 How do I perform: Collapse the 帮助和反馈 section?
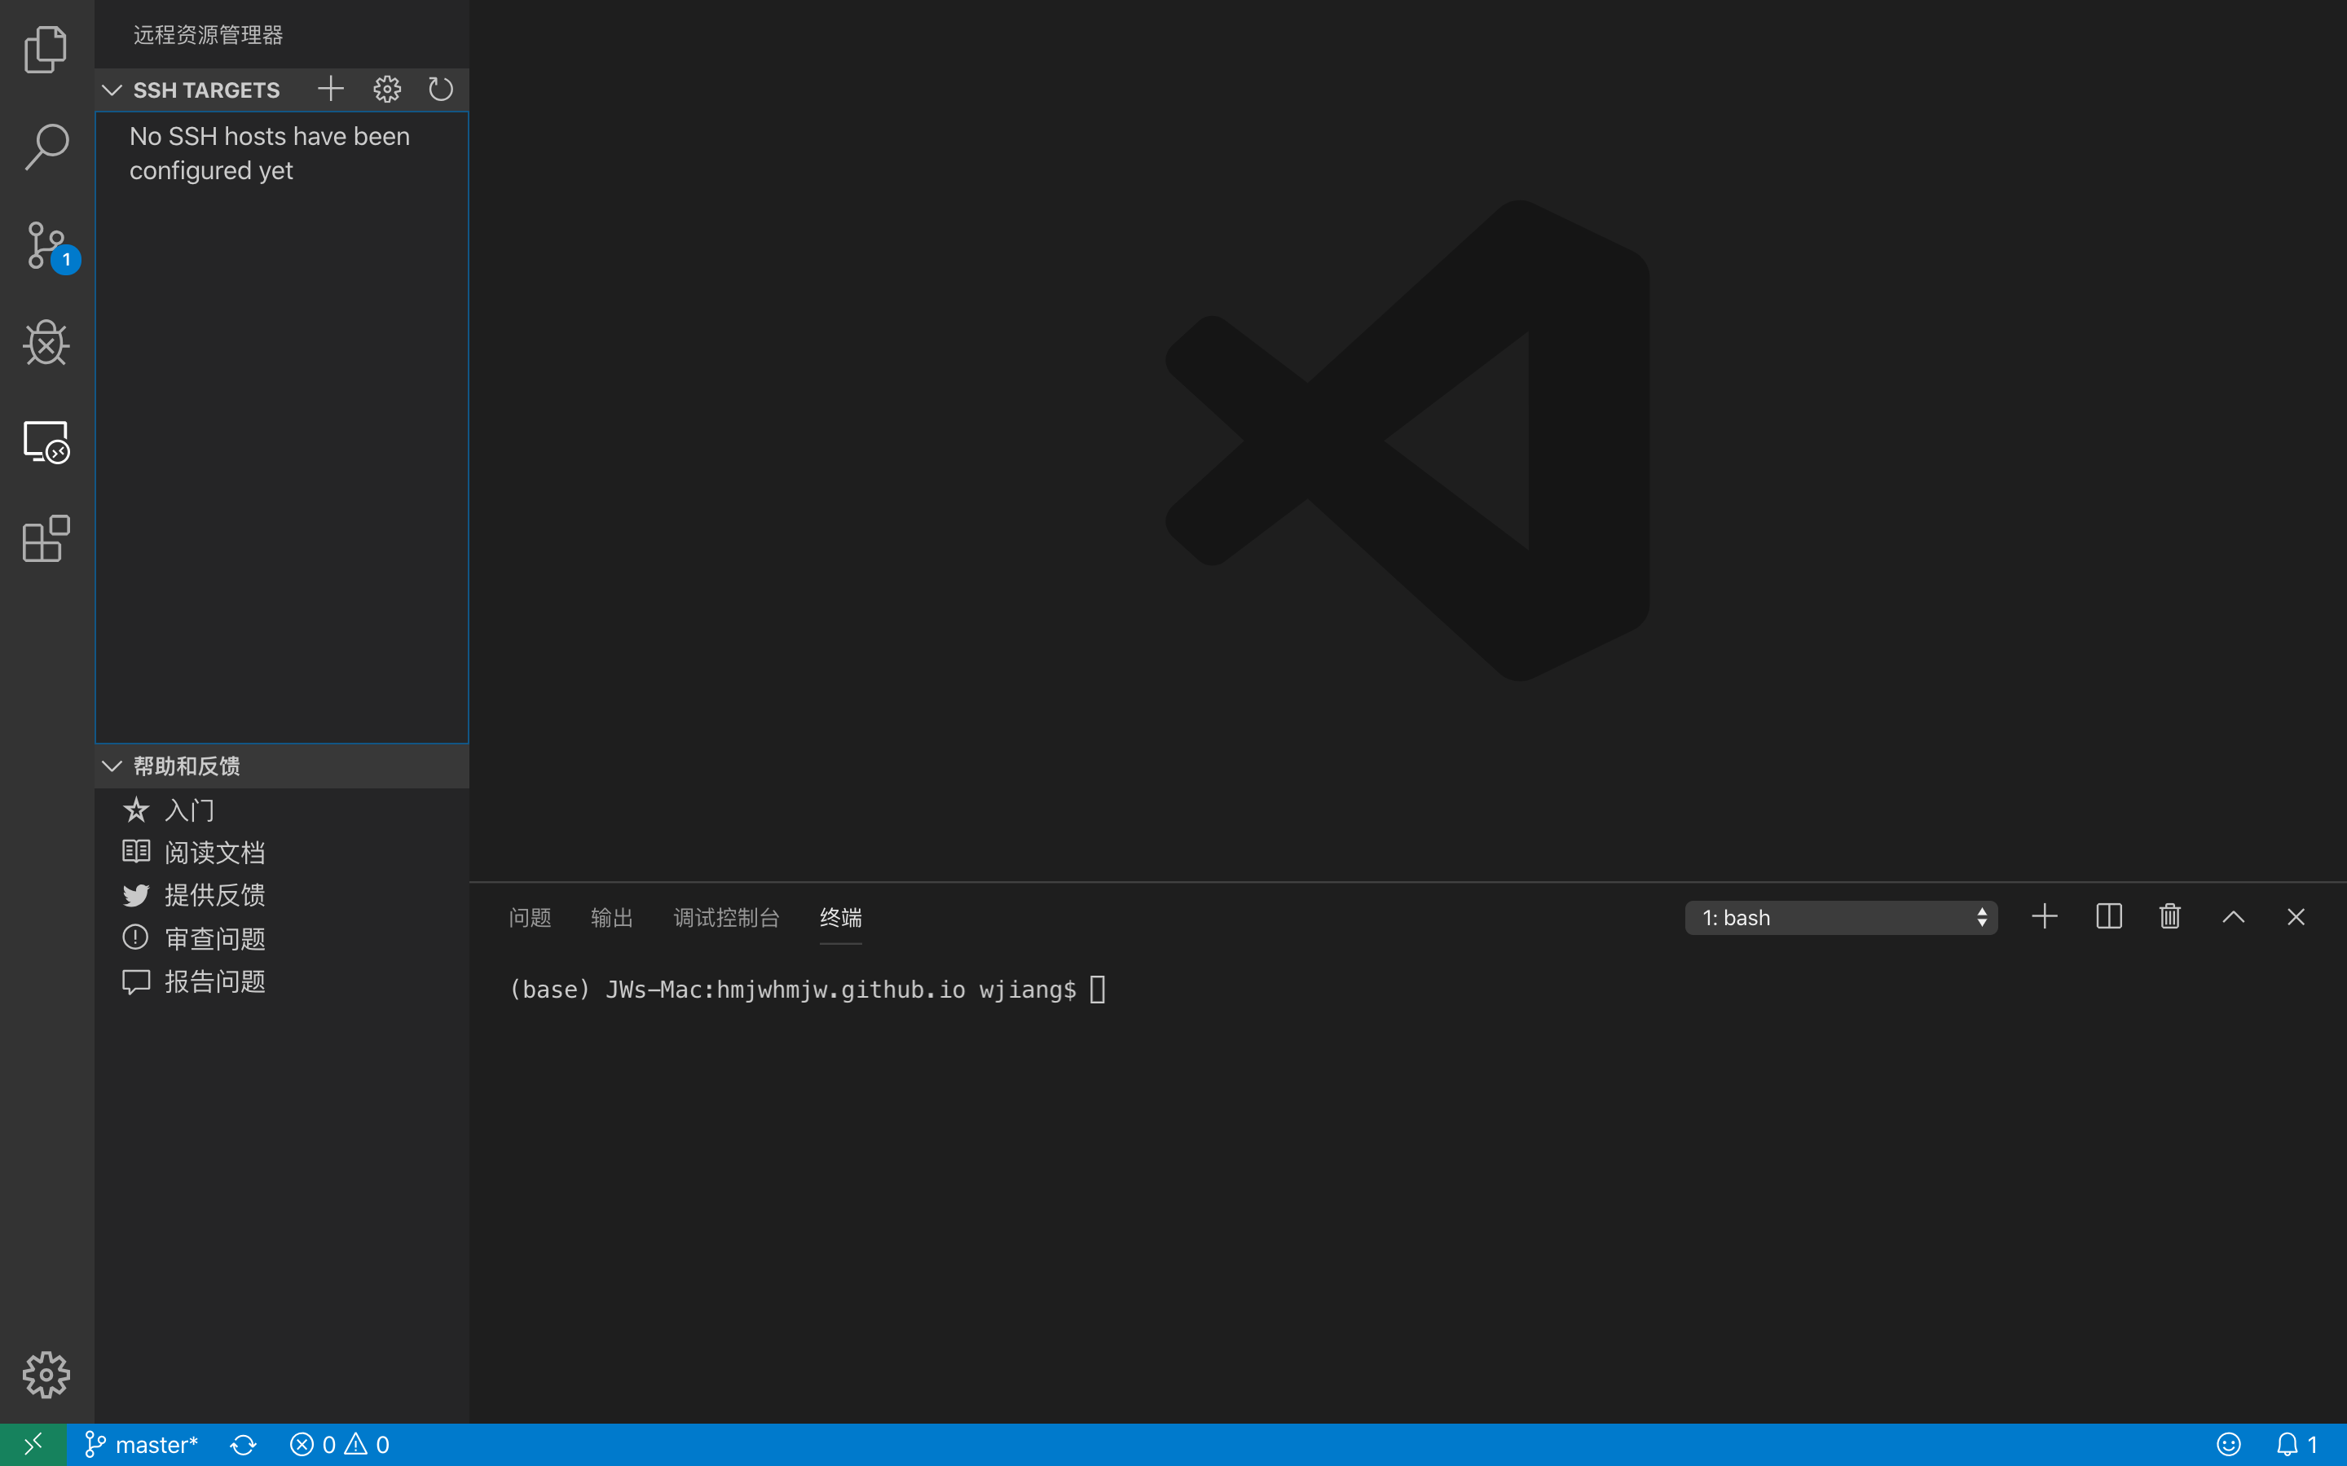[x=112, y=766]
